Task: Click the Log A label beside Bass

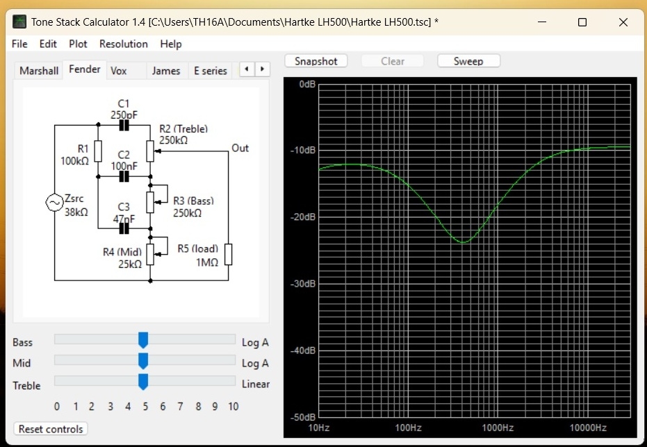Action: (x=255, y=342)
